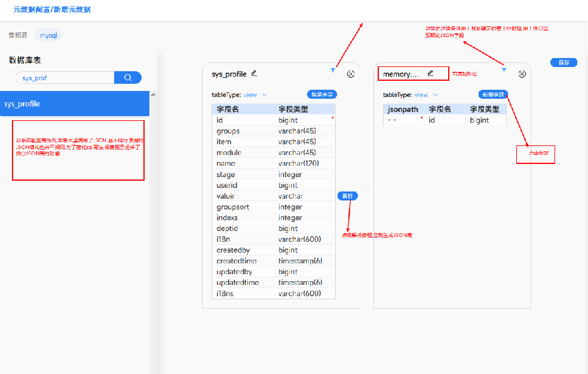Expand tableType dropdown on the sys_profile card

pyautogui.click(x=265, y=95)
